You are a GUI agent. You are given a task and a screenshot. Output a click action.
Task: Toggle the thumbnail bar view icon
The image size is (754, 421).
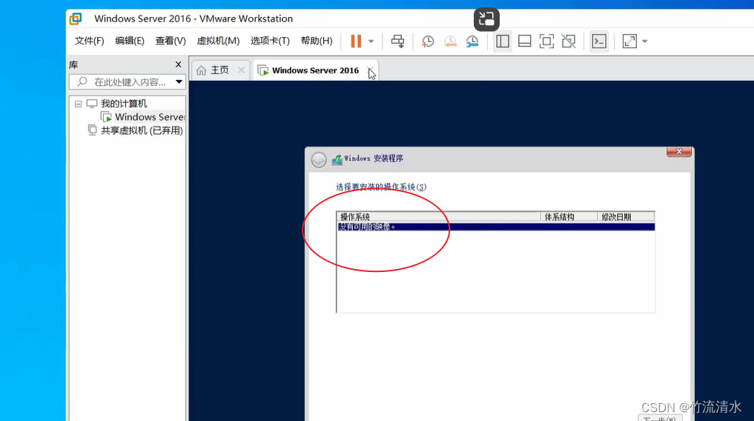tap(525, 42)
